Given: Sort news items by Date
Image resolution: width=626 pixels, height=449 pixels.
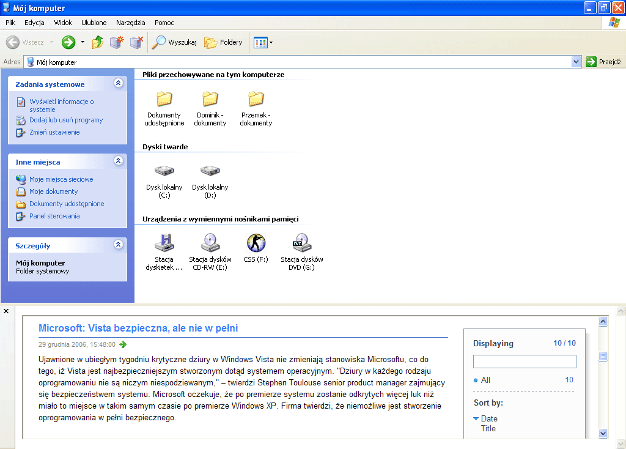Looking at the screenshot, I should 489,418.
